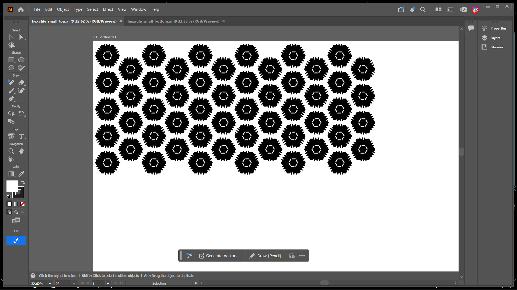This screenshot has width=517, height=290.
Task: Click the white Fill color swatch
Action: (x=12, y=186)
